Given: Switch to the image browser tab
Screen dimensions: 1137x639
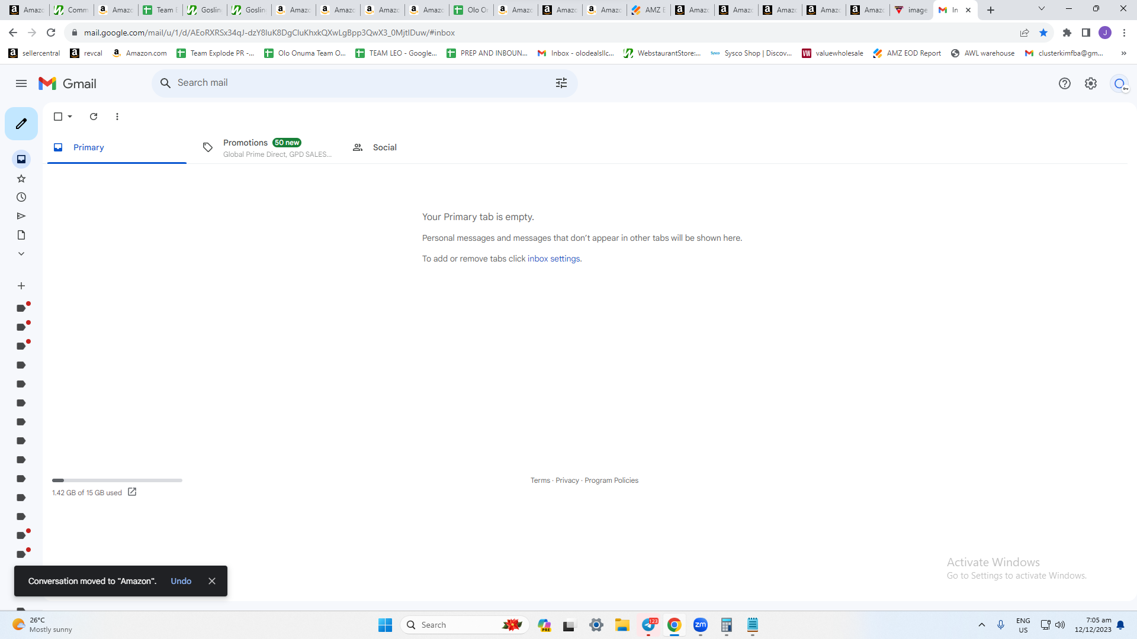Looking at the screenshot, I should [x=911, y=10].
